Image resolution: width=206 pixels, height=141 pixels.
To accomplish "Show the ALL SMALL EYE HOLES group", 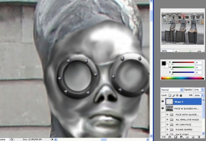I will pos(163,119).
